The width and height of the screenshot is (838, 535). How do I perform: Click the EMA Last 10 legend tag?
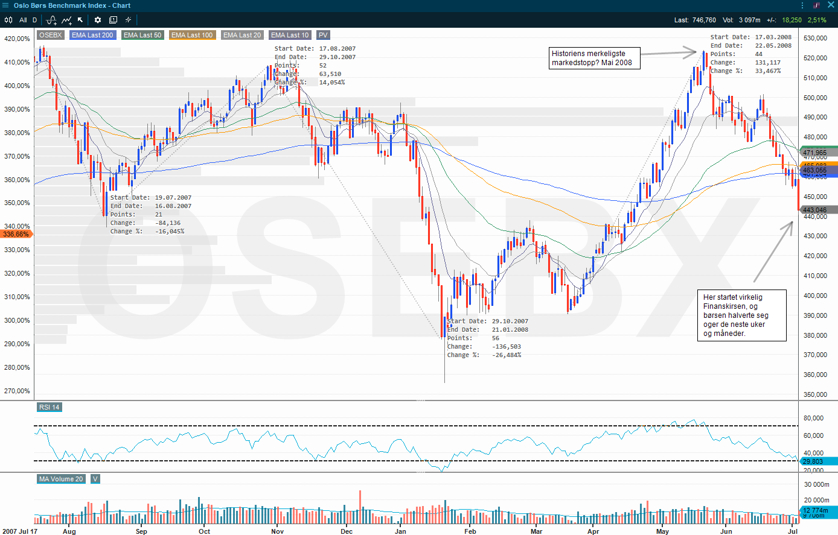[290, 35]
